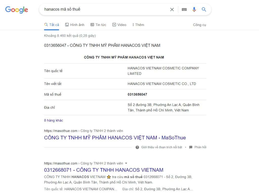
Task: Open dropdown arrow beside second masothue.com URL
Action: coord(126,163)
